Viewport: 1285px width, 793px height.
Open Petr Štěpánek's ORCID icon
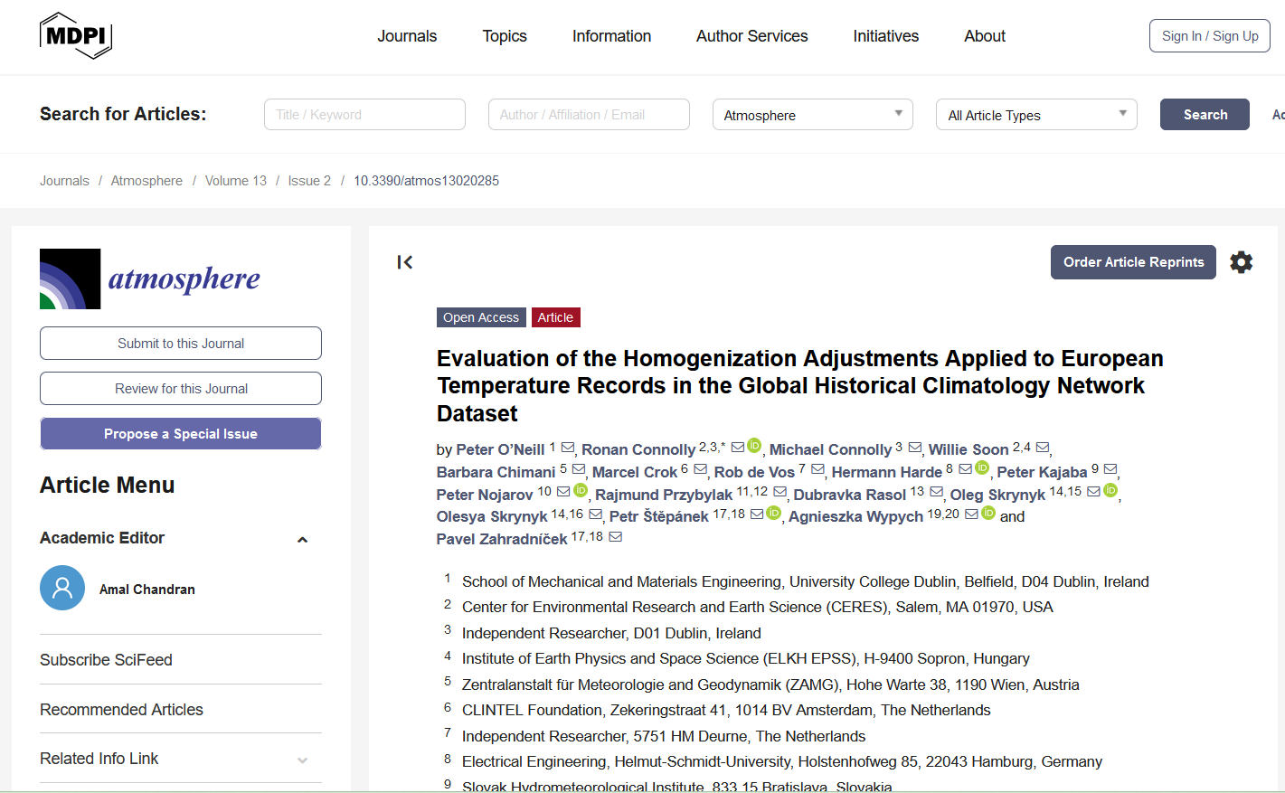pos(773,513)
